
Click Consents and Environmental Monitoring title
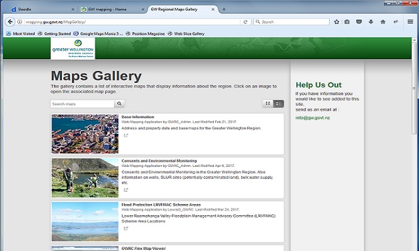click(159, 161)
